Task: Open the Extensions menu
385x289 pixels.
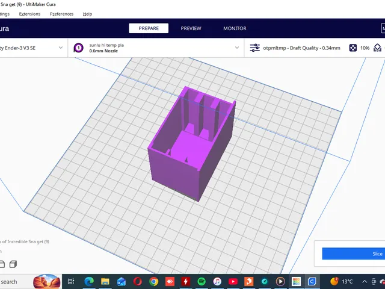Action: [x=29, y=14]
